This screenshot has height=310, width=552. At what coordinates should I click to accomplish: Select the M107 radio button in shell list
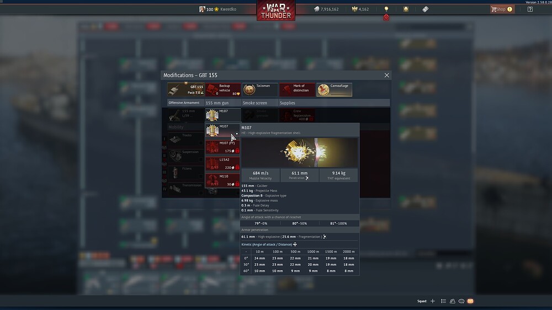[237, 133]
